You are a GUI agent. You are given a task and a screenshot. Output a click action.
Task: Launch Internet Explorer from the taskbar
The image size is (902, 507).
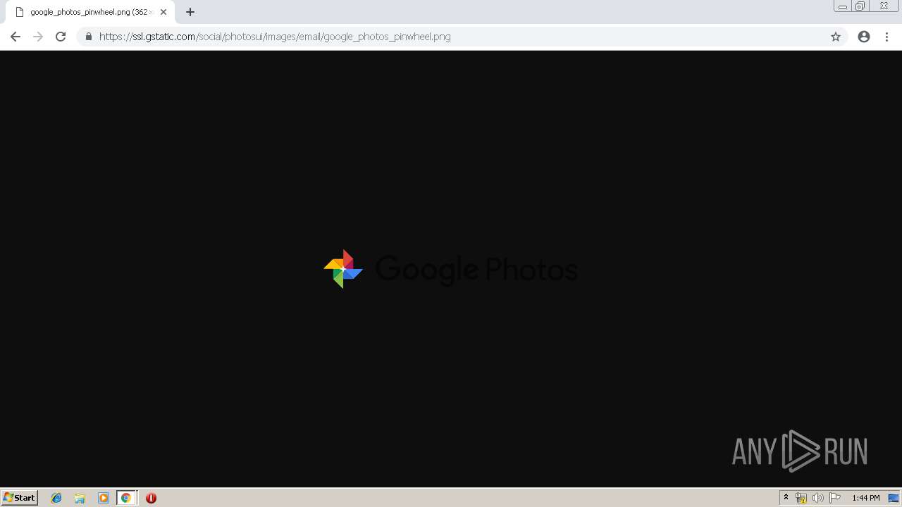pyautogui.click(x=56, y=498)
